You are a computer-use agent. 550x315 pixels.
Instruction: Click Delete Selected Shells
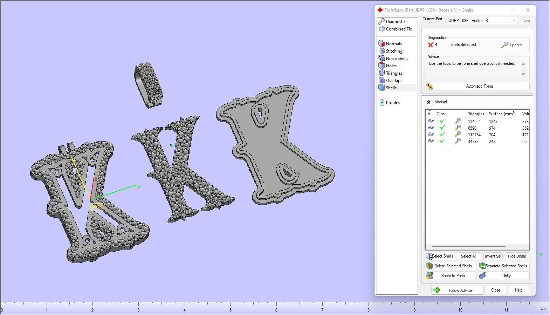(451, 266)
